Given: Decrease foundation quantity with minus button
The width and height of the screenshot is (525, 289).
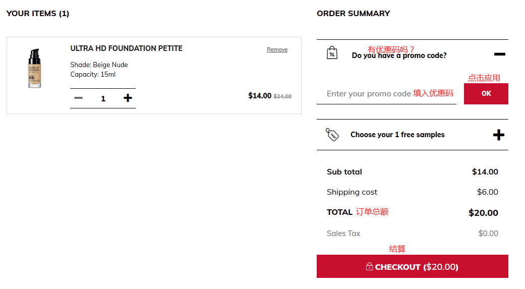Looking at the screenshot, I should pos(78,98).
